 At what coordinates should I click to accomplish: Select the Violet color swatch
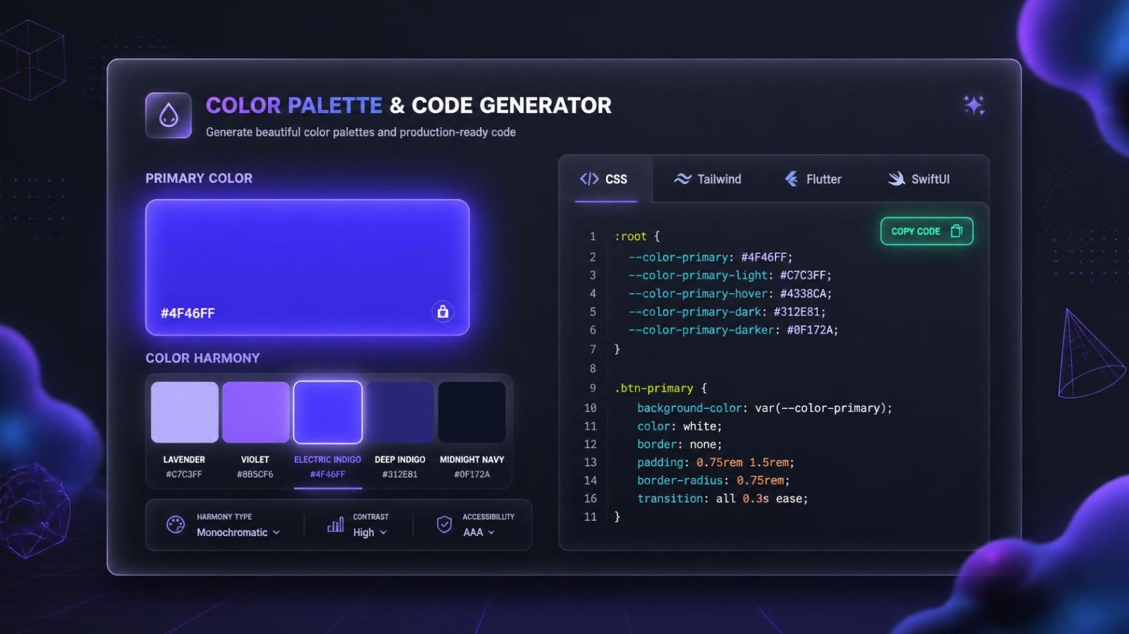255,413
